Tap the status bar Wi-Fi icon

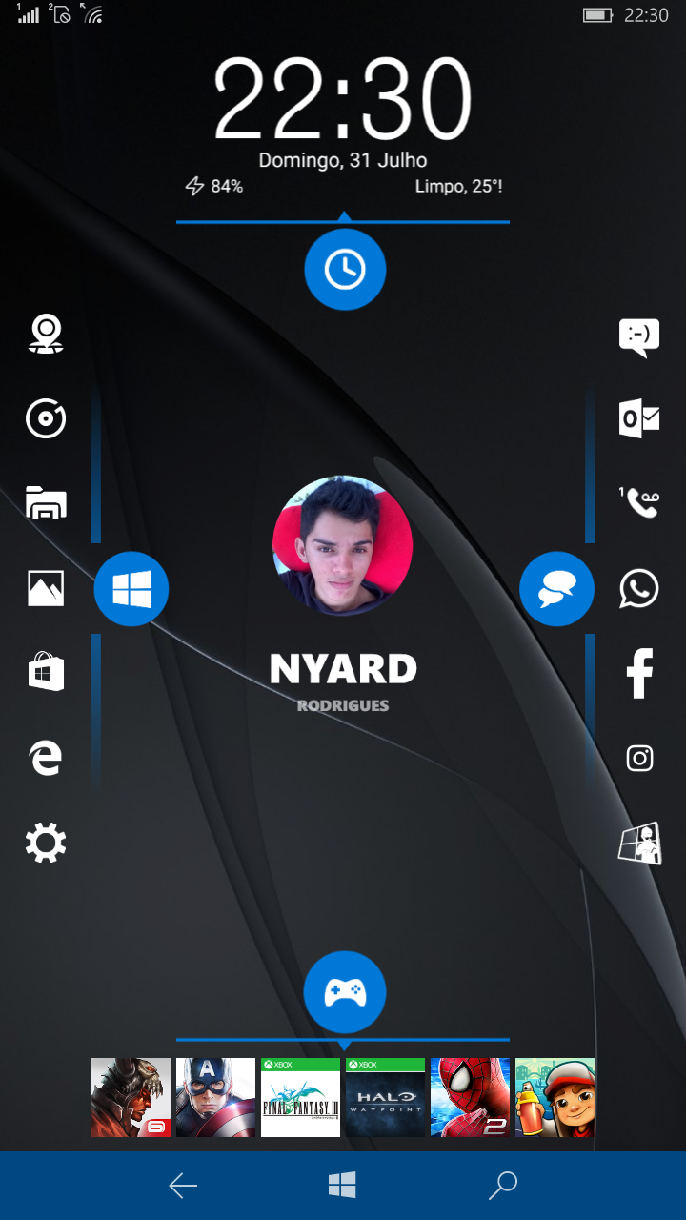91,13
